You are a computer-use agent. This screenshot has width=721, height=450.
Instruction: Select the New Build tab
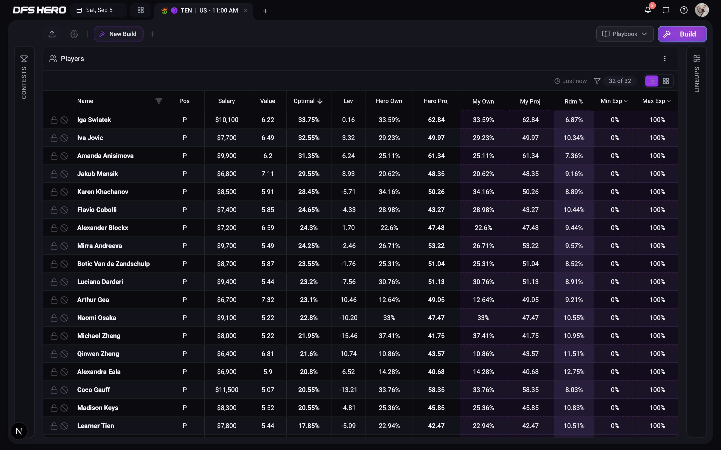(119, 34)
